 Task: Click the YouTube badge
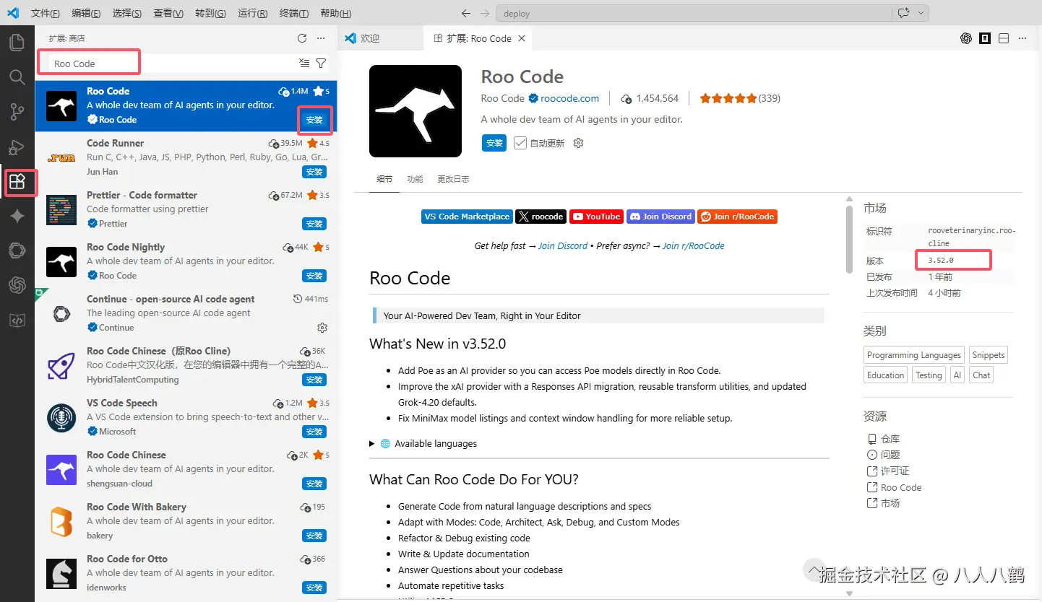click(597, 217)
